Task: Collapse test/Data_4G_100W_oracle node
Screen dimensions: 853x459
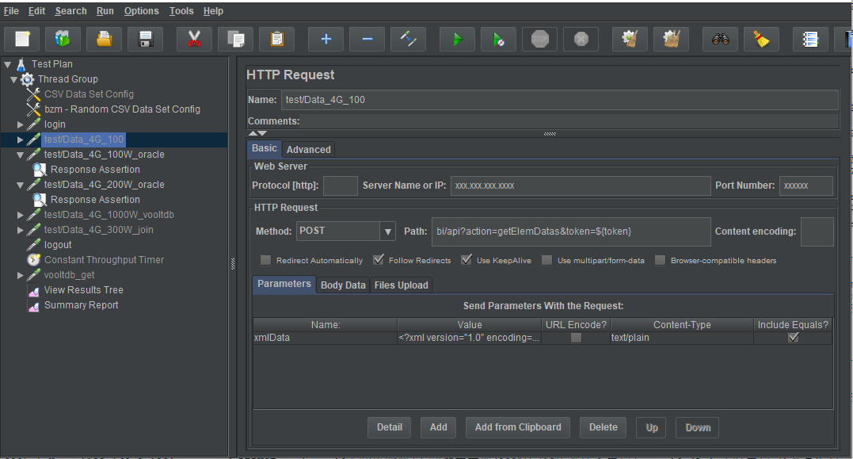Action: coord(21,155)
